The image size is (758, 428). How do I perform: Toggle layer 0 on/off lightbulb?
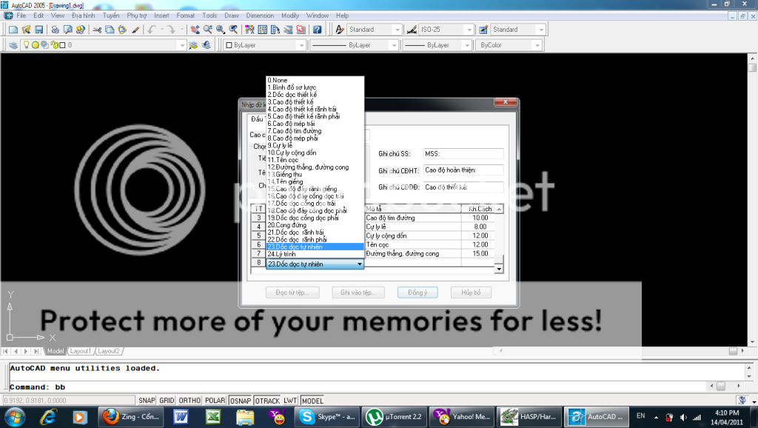(x=27, y=45)
